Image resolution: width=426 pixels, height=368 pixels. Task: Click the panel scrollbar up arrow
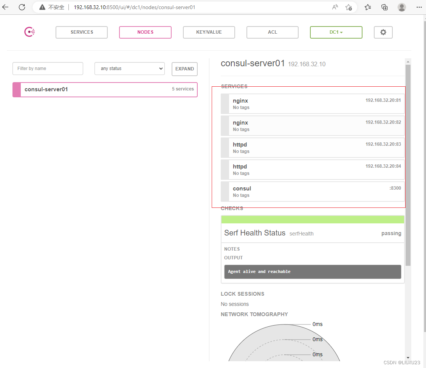[408, 62]
